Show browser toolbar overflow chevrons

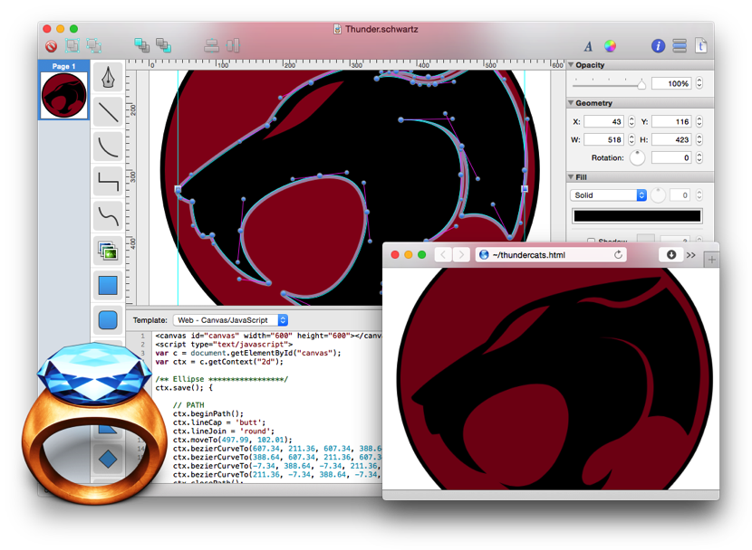pos(690,255)
